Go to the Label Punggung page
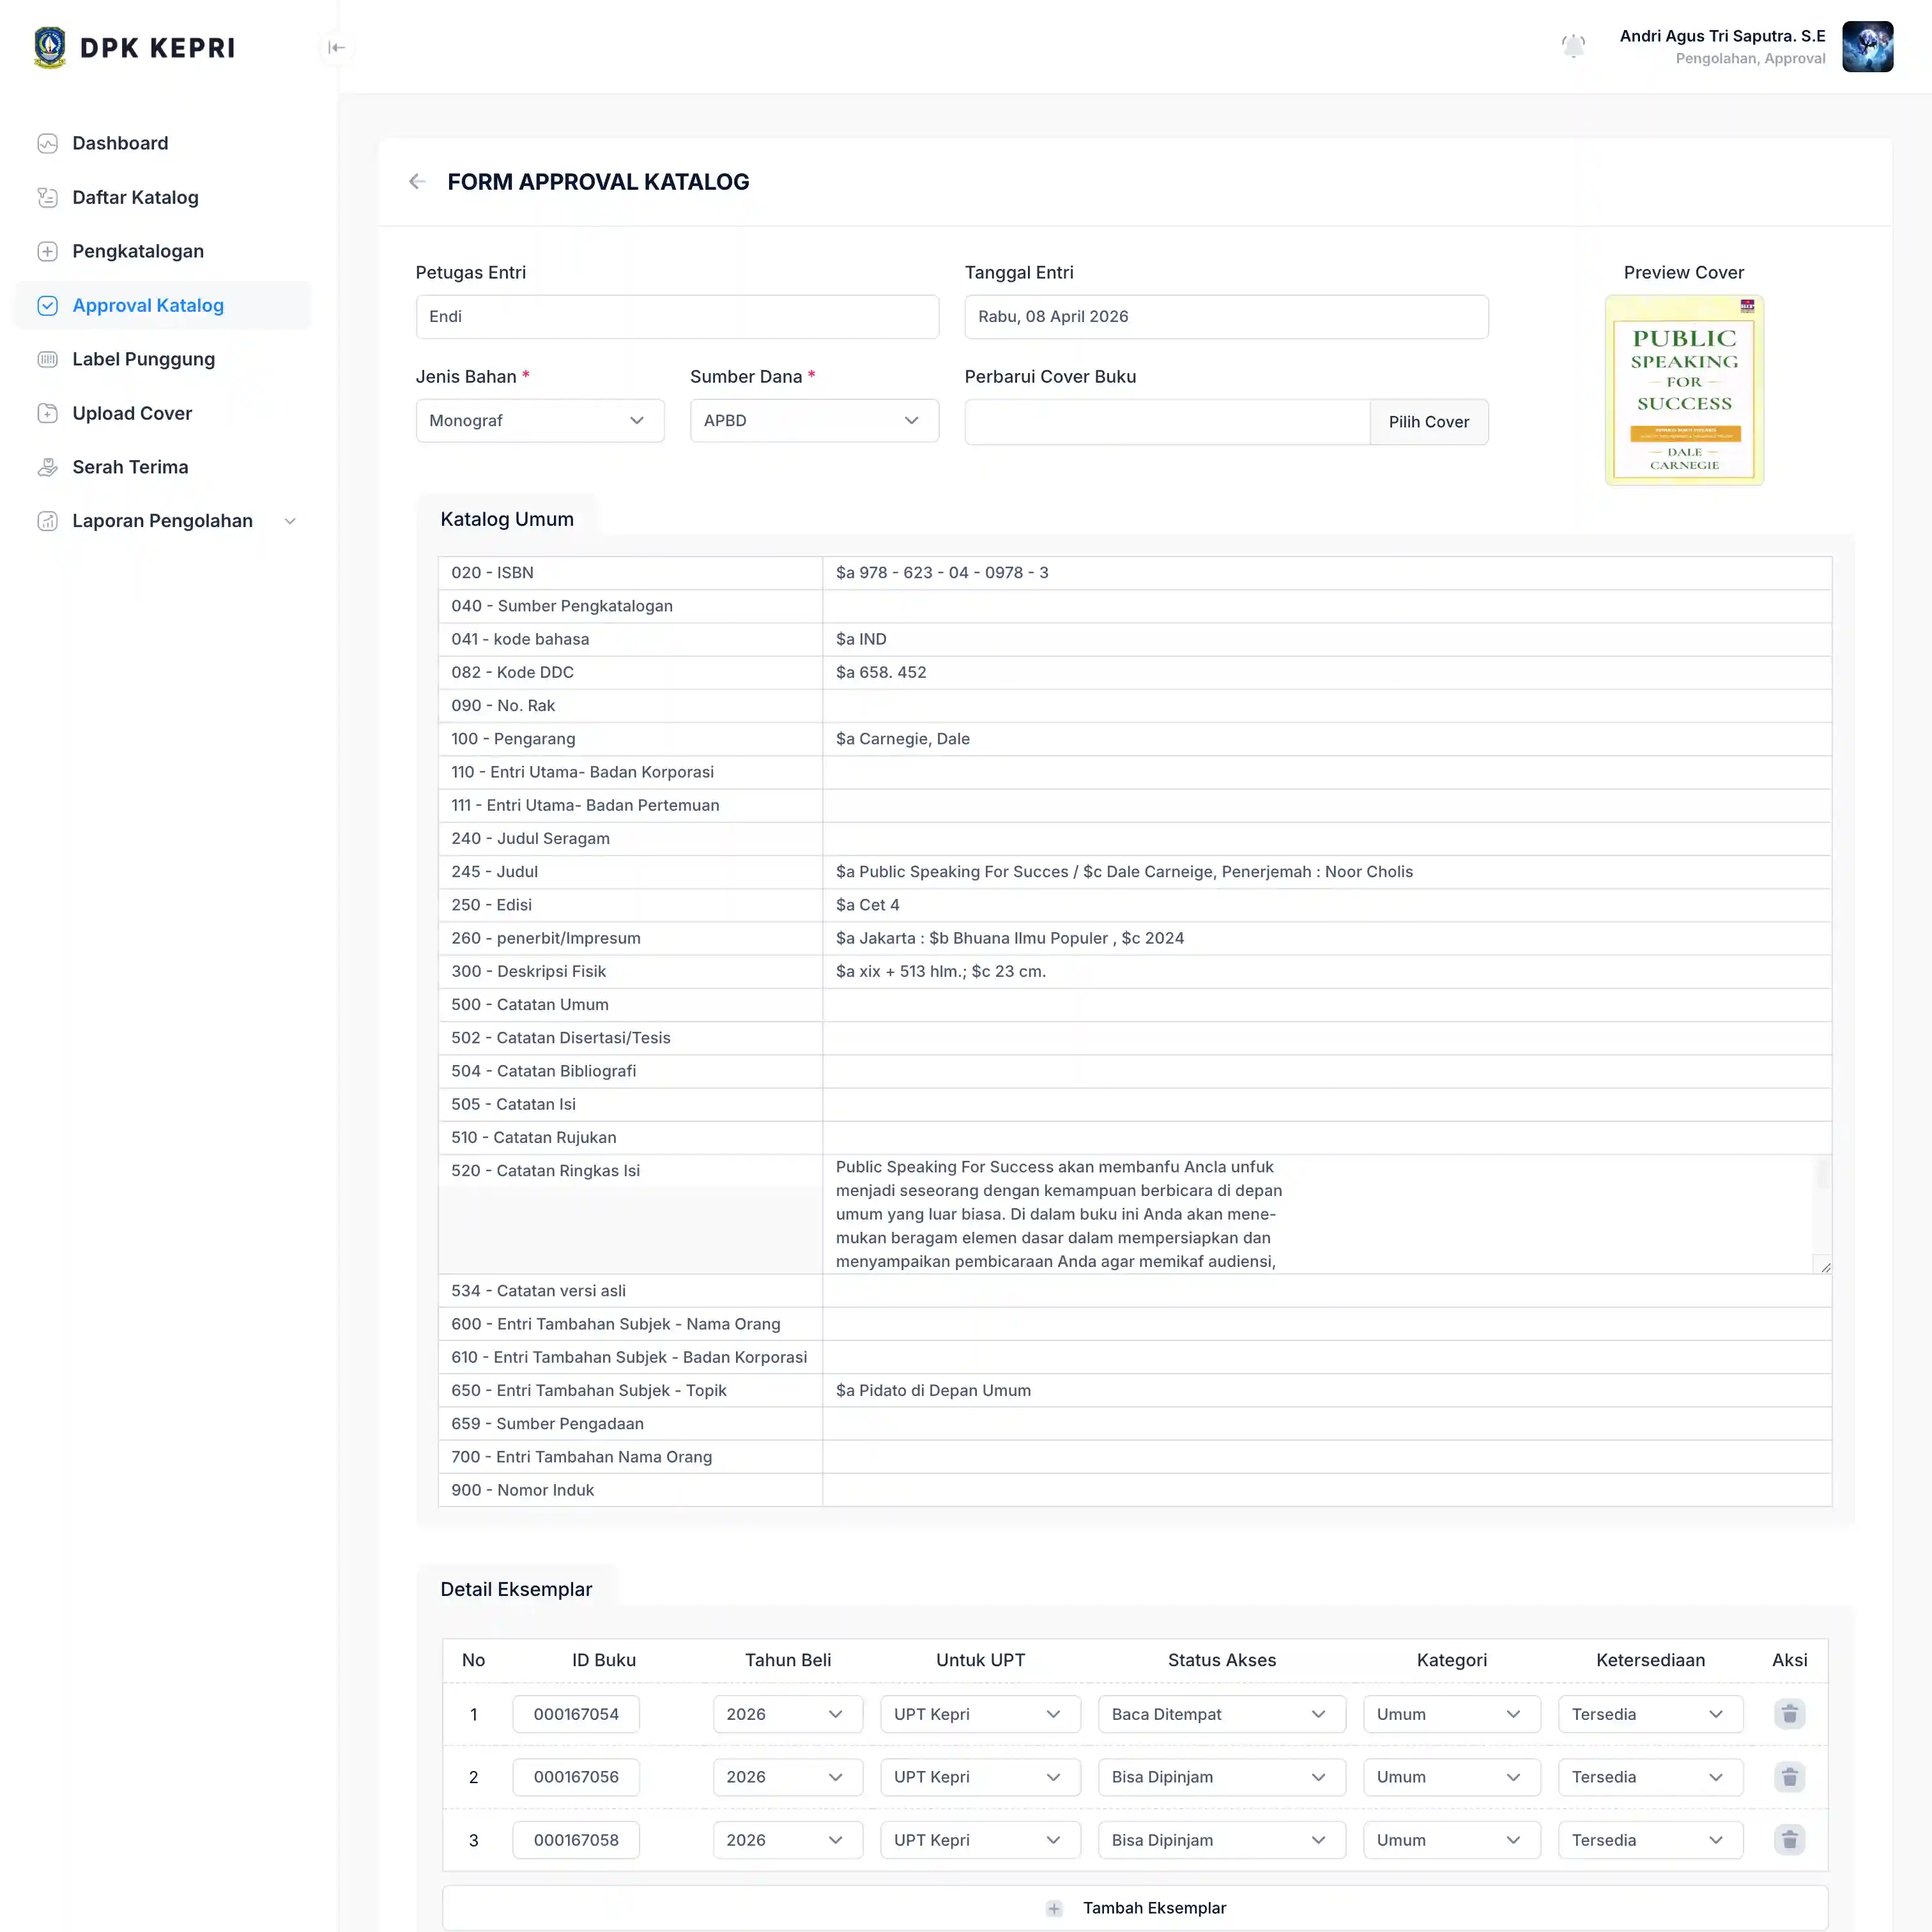Viewport: 1932px width, 1932px height. [x=143, y=359]
